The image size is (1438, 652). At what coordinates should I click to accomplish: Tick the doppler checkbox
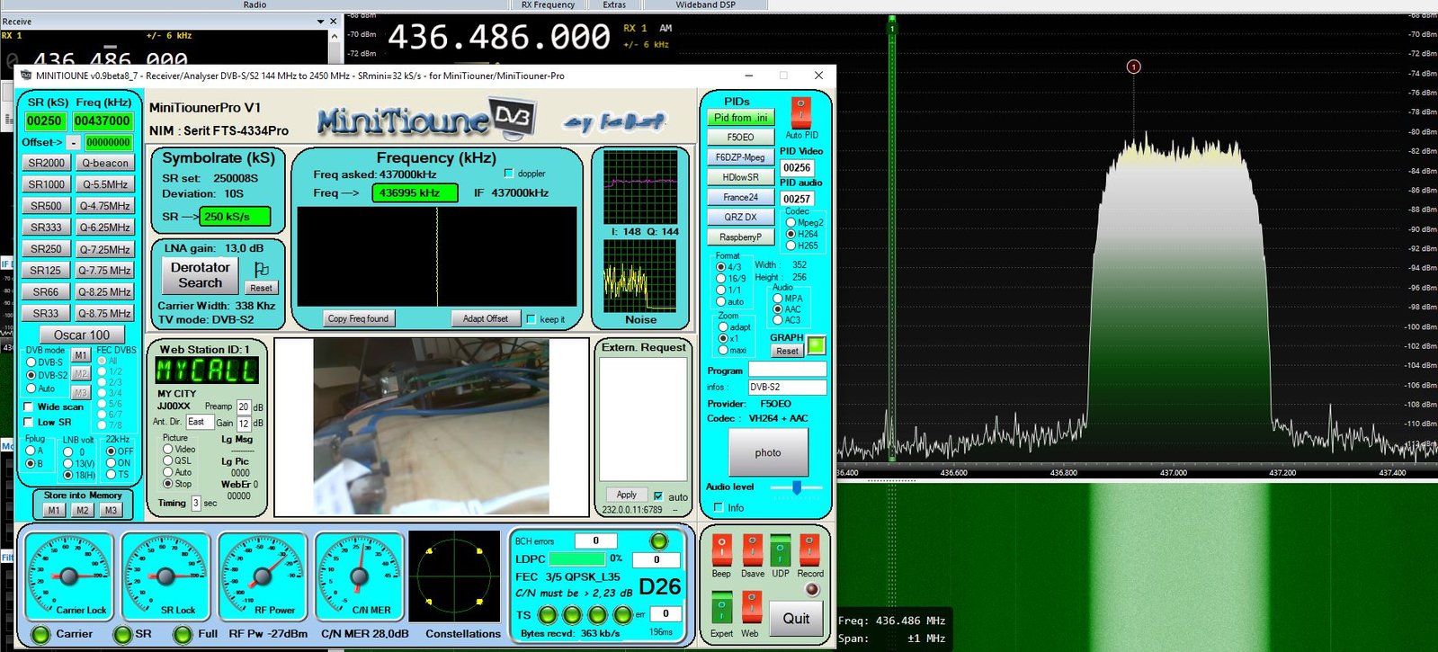[x=509, y=174]
